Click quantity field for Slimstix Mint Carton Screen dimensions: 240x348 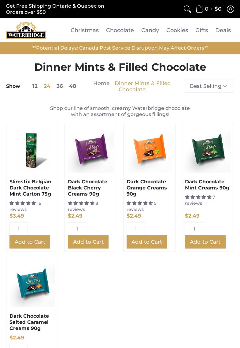tap(19, 229)
